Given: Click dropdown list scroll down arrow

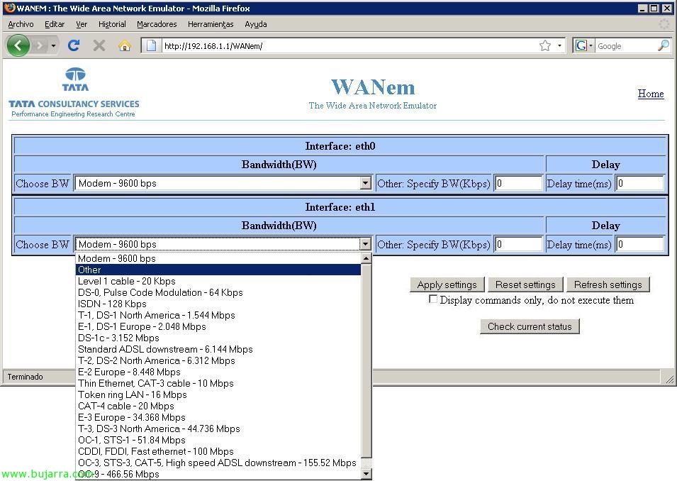Looking at the screenshot, I should tap(366, 474).
